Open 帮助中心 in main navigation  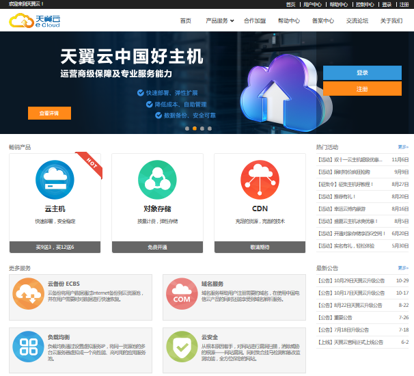click(289, 21)
